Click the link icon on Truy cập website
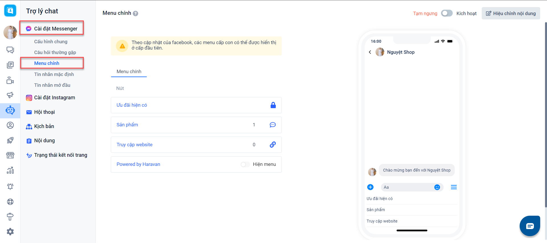The image size is (547, 243). (273, 145)
